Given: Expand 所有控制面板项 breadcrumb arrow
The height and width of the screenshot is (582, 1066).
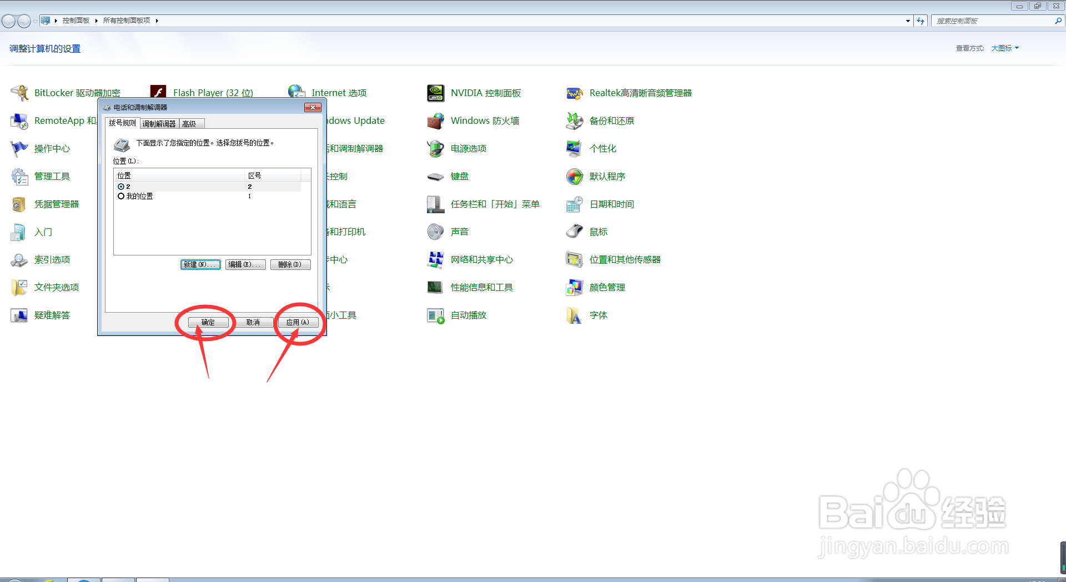Looking at the screenshot, I should (x=157, y=21).
